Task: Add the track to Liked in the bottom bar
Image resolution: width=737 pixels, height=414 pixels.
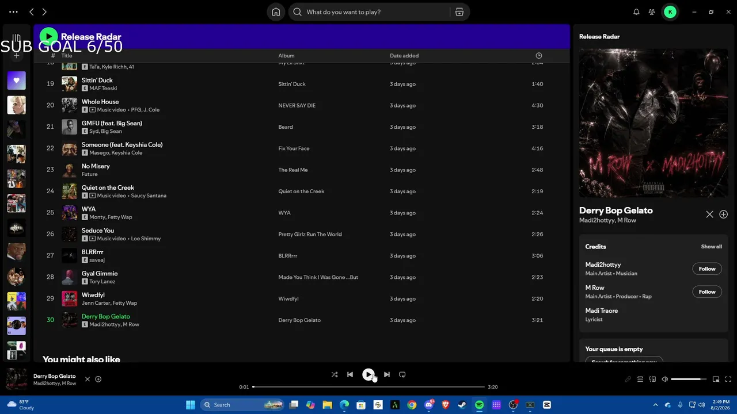Action: click(98, 379)
